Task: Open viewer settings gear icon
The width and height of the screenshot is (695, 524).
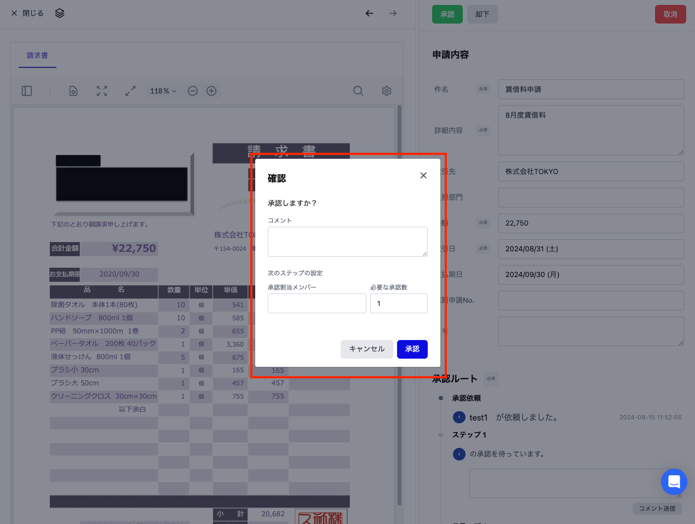Action: [387, 91]
